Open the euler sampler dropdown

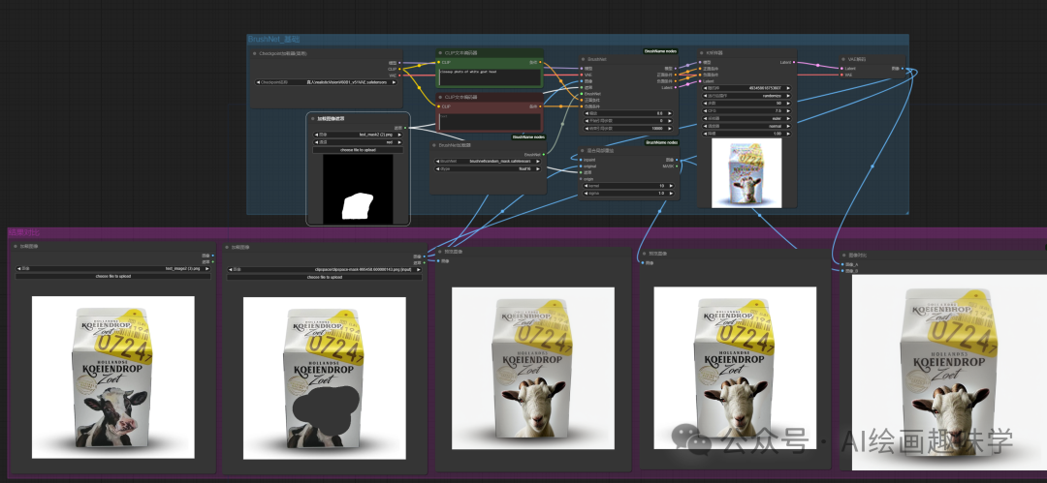tap(747, 118)
